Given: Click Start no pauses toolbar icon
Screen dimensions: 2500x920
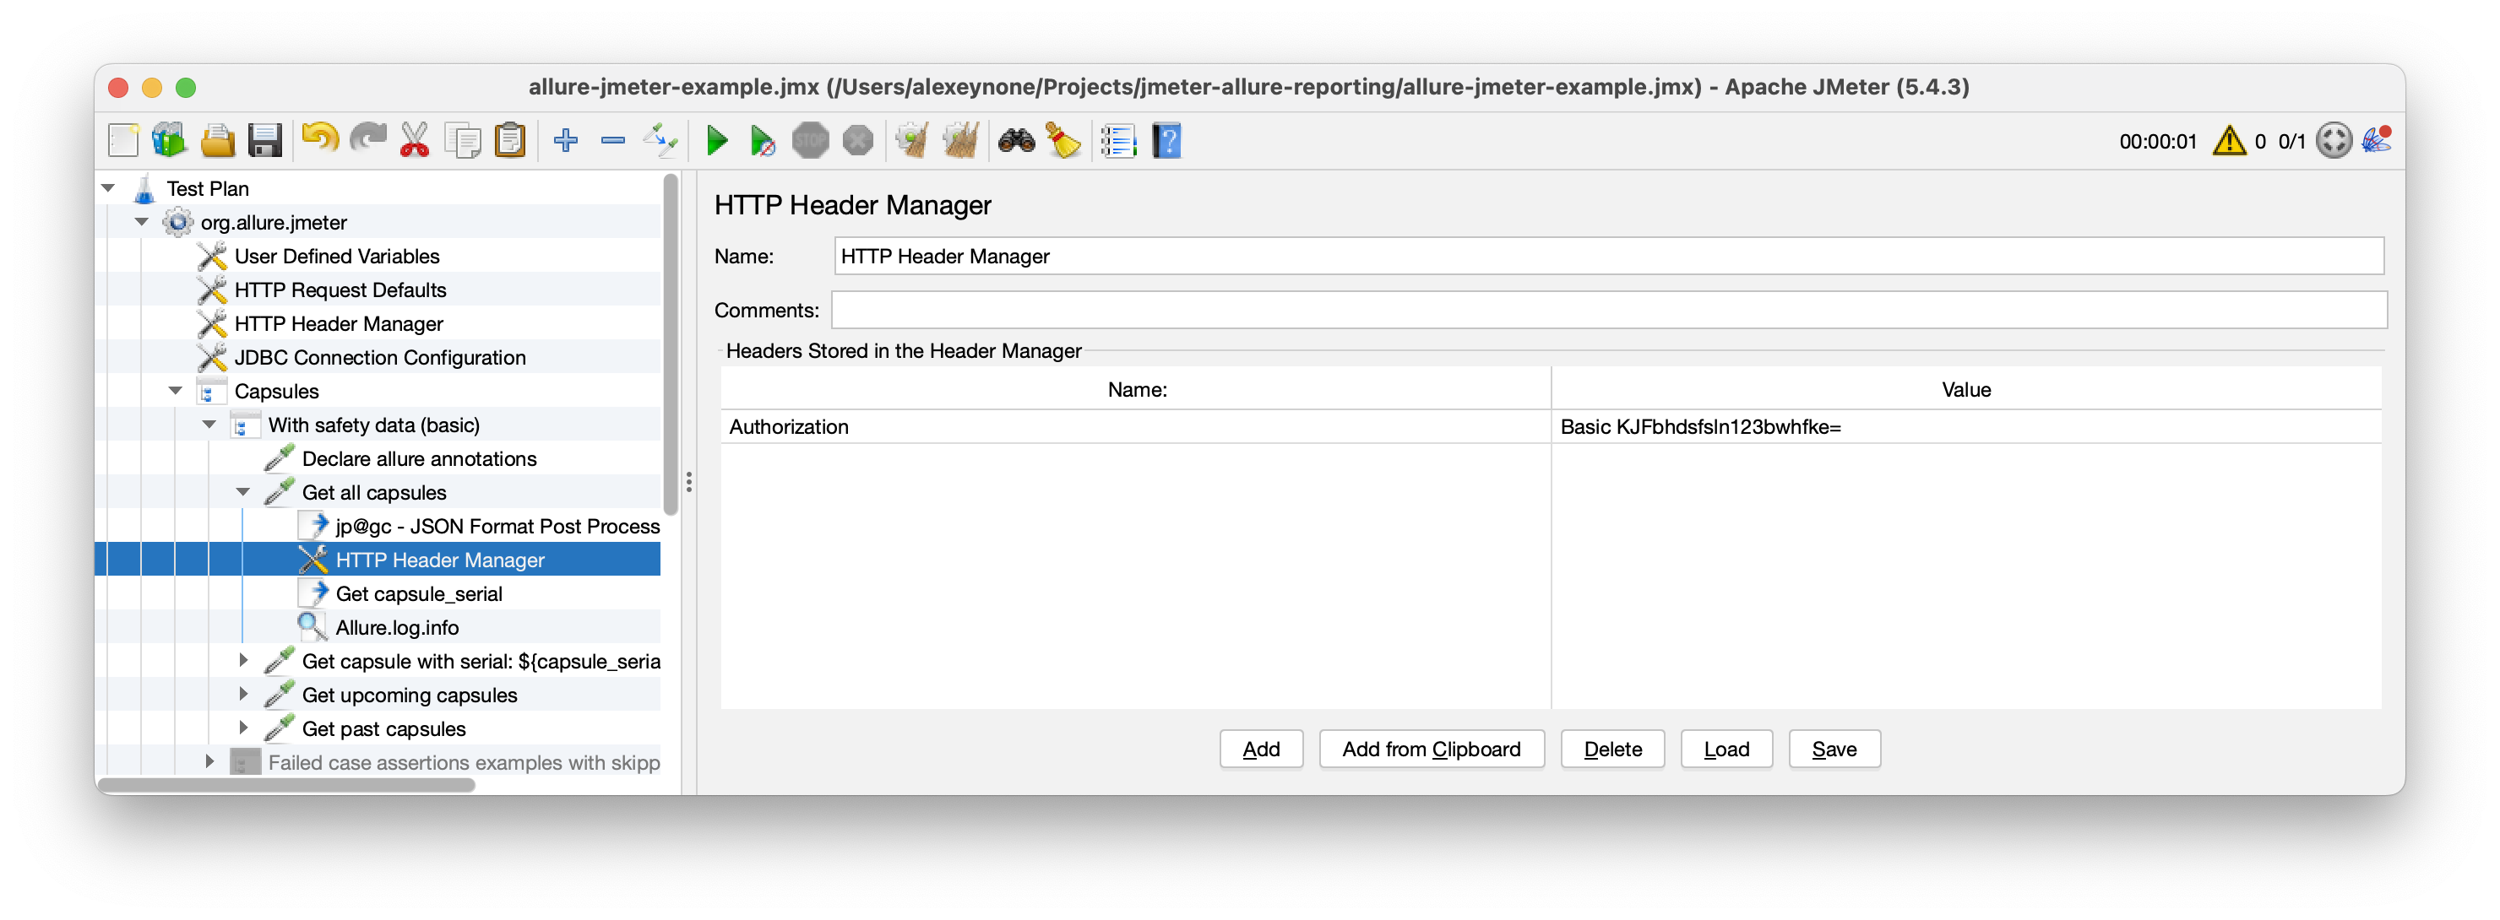Looking at the screenshot, I should point(763,142).
